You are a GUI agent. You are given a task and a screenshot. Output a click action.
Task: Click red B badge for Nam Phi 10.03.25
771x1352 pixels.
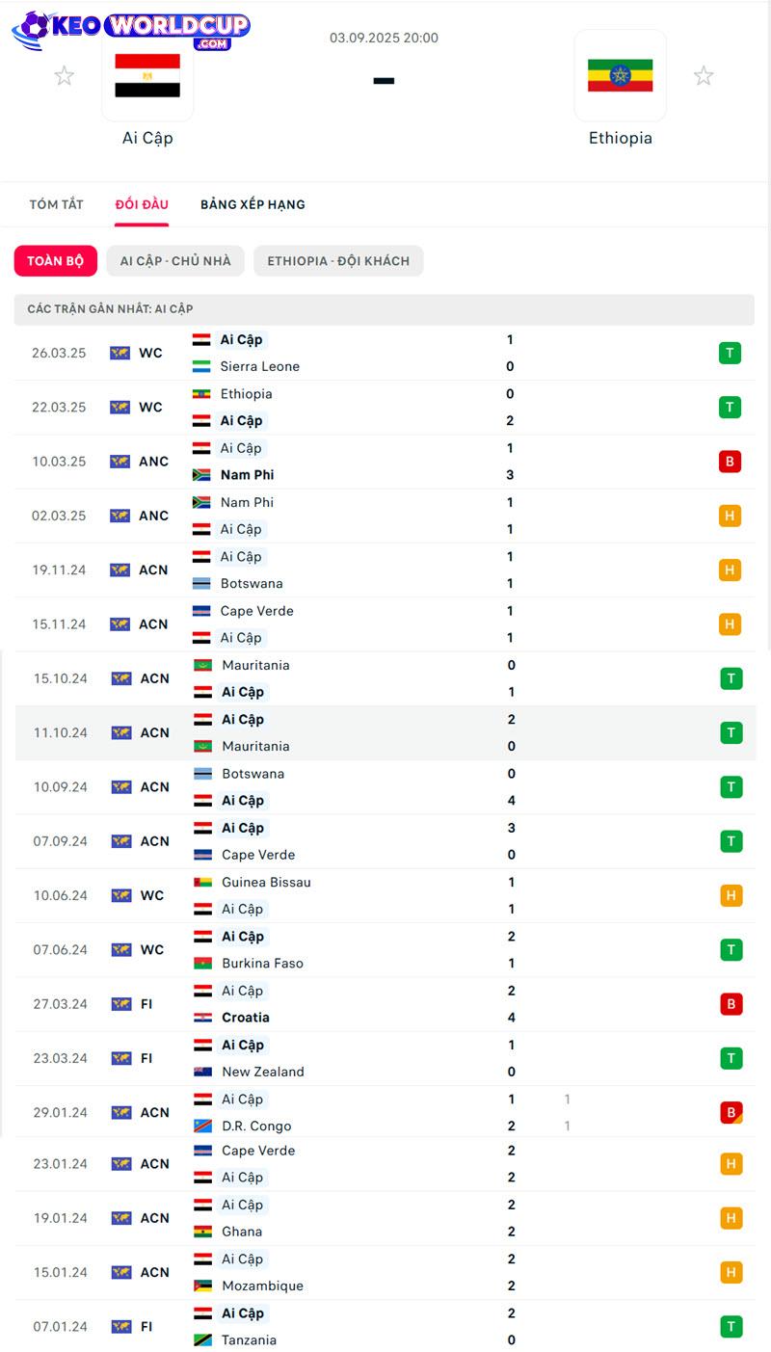(730, 462)
